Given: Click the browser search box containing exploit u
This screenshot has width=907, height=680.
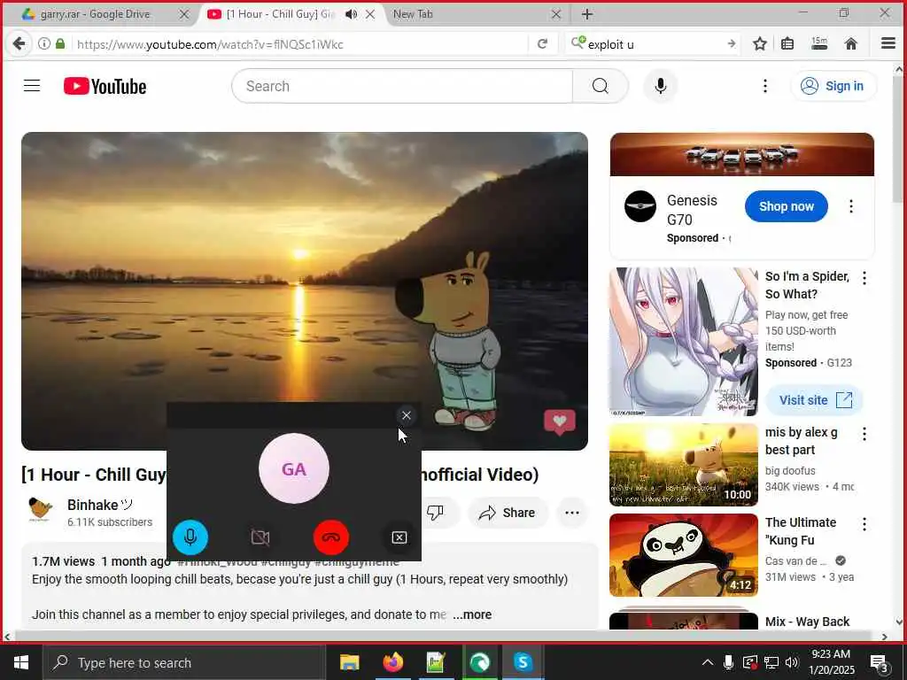Looking at the screenshot, I should 651,44.
